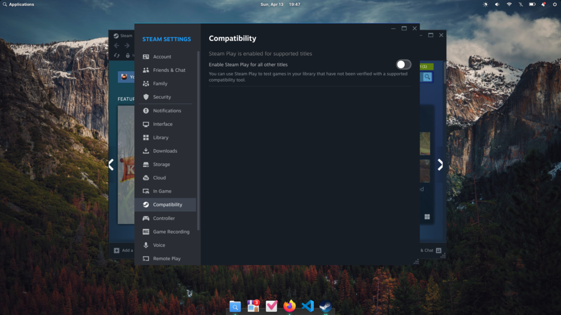561x315 pixels.
Task: Open Friends & Chat settings
Action: [x=165, y=70]
